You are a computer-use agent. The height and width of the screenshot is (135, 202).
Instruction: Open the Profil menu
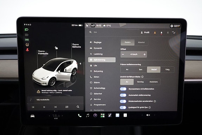[x=145, y=32]
